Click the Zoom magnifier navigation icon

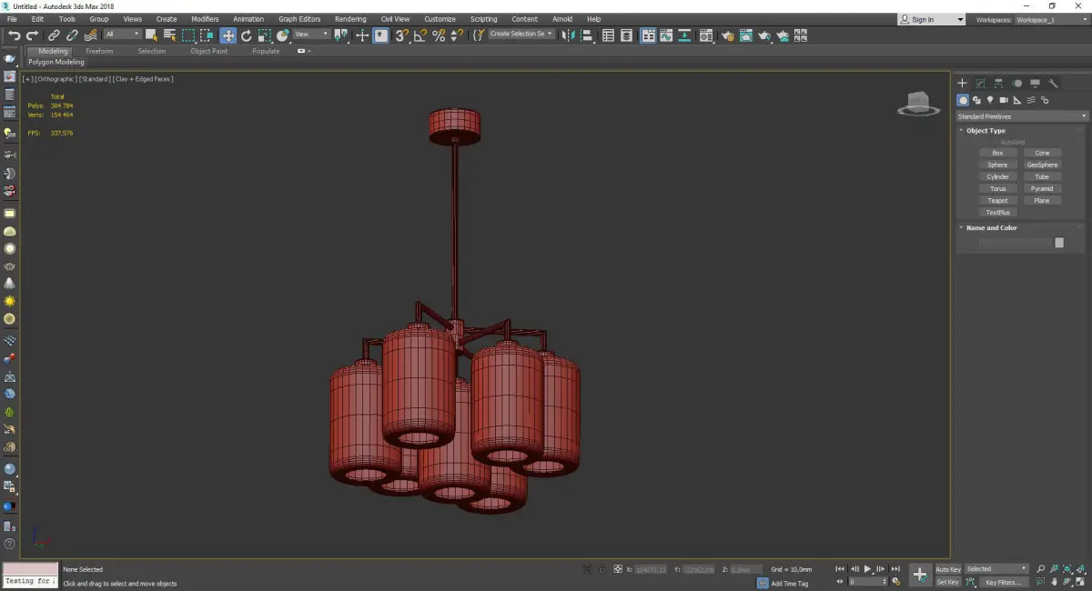1041,568
